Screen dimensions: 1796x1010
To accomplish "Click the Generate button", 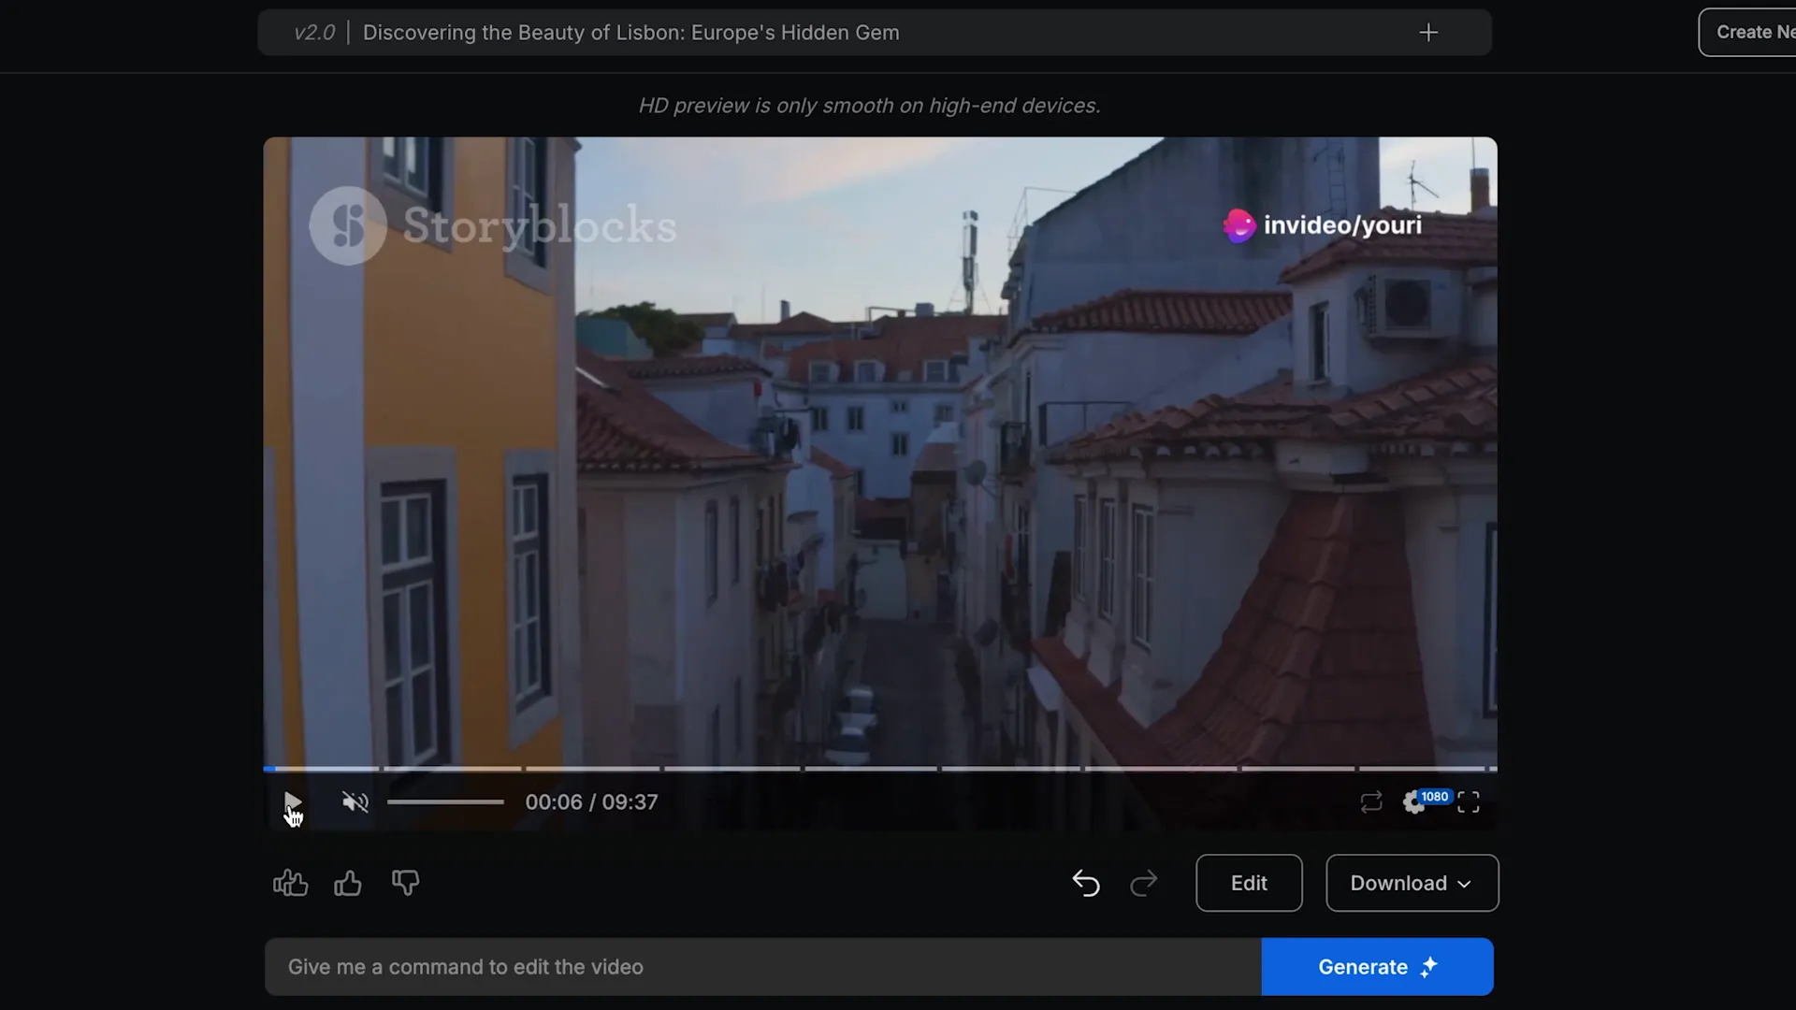I will tap(1377, 967).
